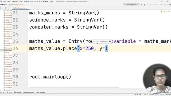The image size is (171, 96).
Task: Click the Run with Coverage icon
Action: [x=147, y=5]
